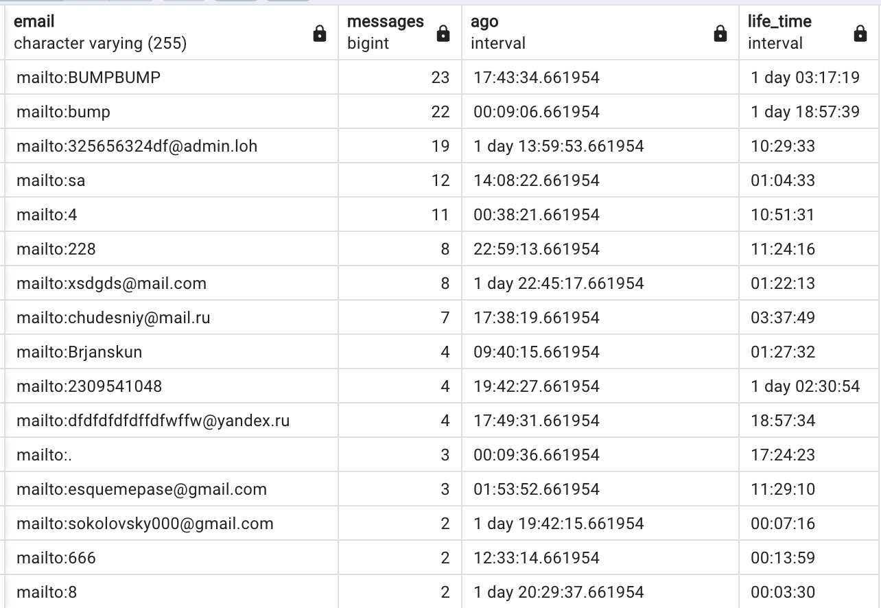Image resolution: width=881 pixels, height=608 pixels.
Task: Click the mailto:BUMPBUMP email cell
Action: (x=89, y=78)
